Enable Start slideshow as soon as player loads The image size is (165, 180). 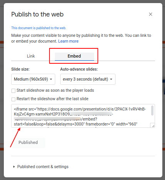[x=13, y=91]
